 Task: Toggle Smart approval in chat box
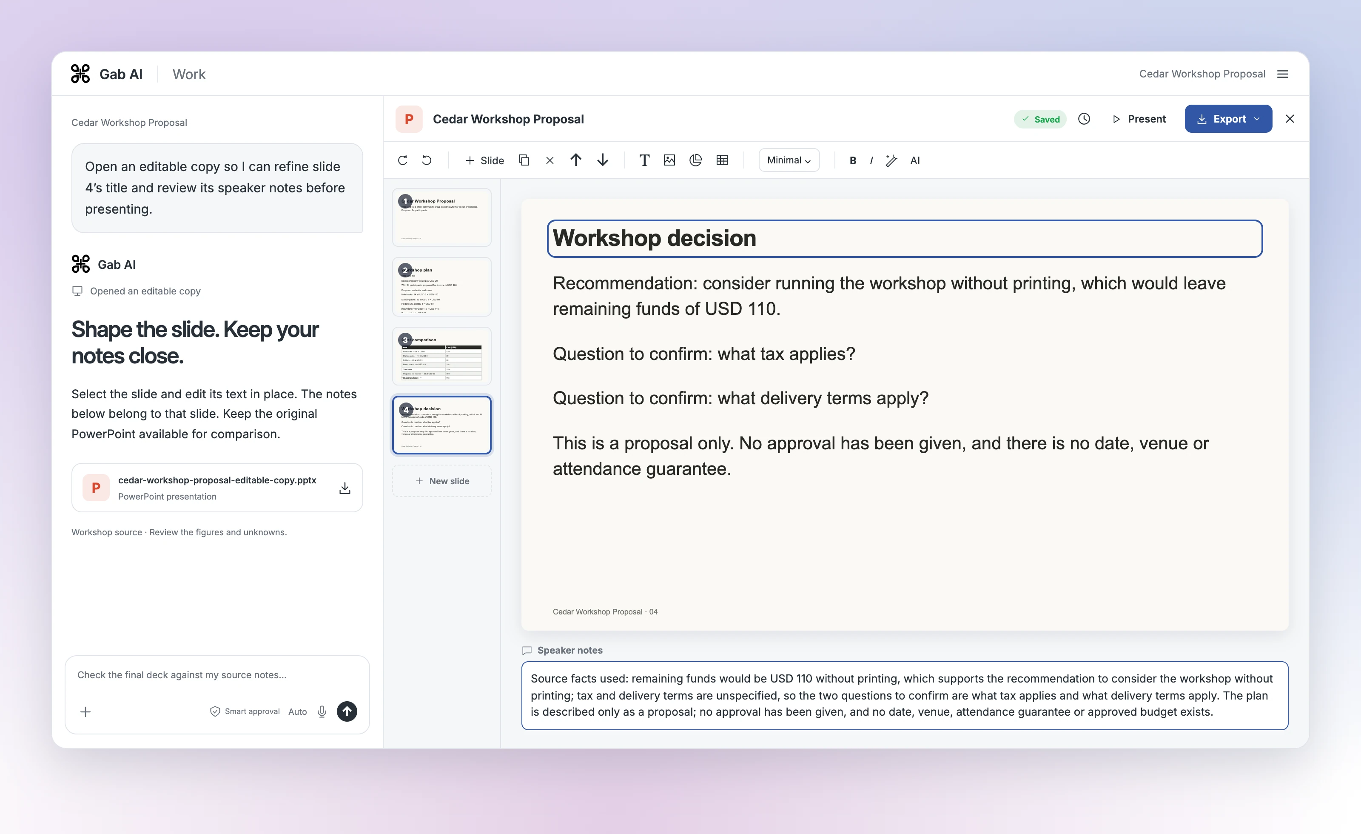[245, 712]
